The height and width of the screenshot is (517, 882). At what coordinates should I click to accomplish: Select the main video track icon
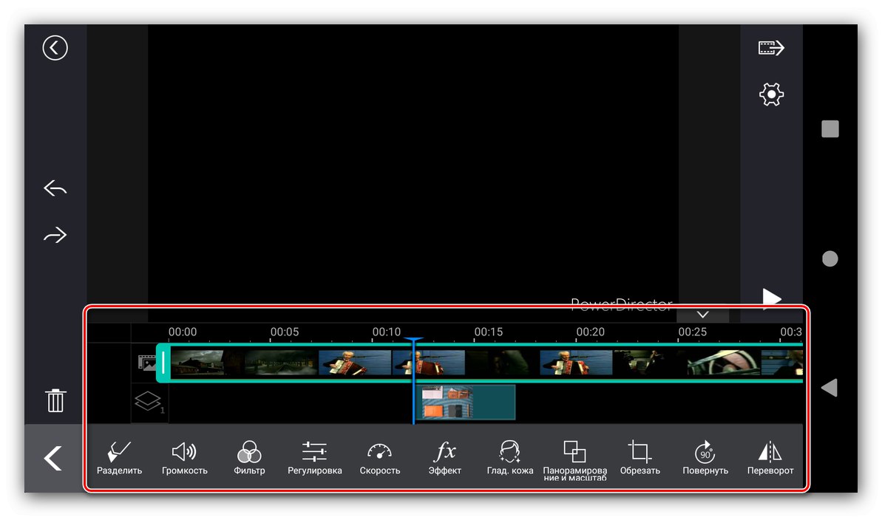[x=147, y=363]
